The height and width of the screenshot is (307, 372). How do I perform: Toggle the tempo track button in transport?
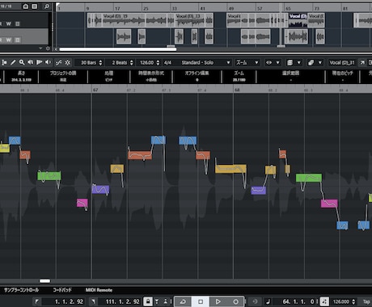coord(324,301)
